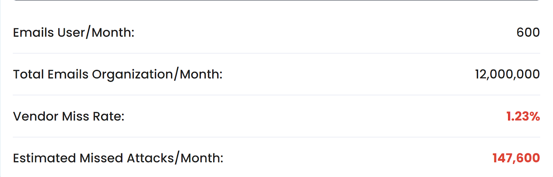Select the red 1.23% miss rate value

click(523, 116)
